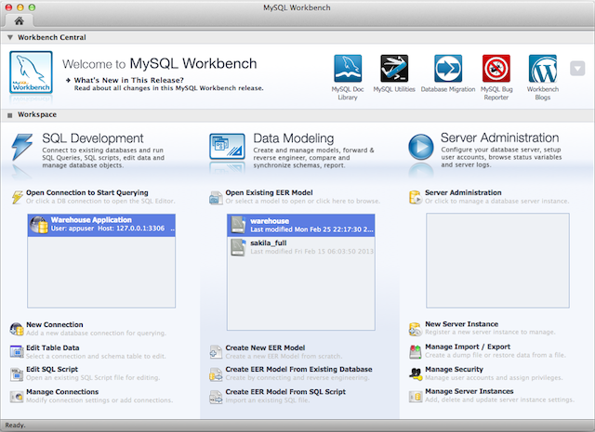This screenshot has width=595, height=432.
Task: Switch to the Home tab
Action: tap(19, 20)
